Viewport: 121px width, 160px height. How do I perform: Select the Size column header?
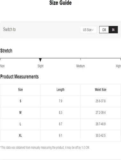click(20, 90)
